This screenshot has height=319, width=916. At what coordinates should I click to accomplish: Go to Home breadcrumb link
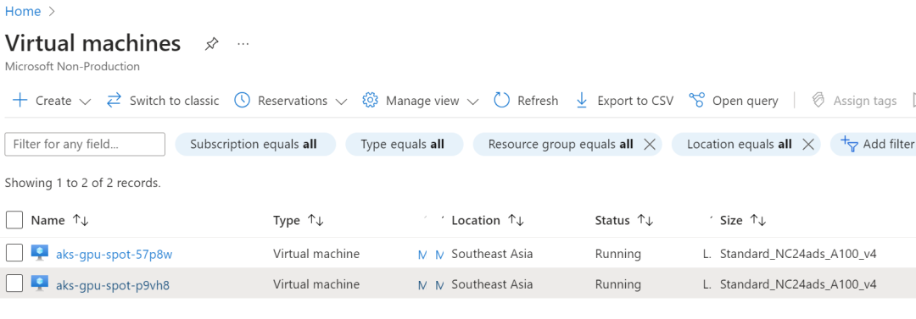[23, 11]
